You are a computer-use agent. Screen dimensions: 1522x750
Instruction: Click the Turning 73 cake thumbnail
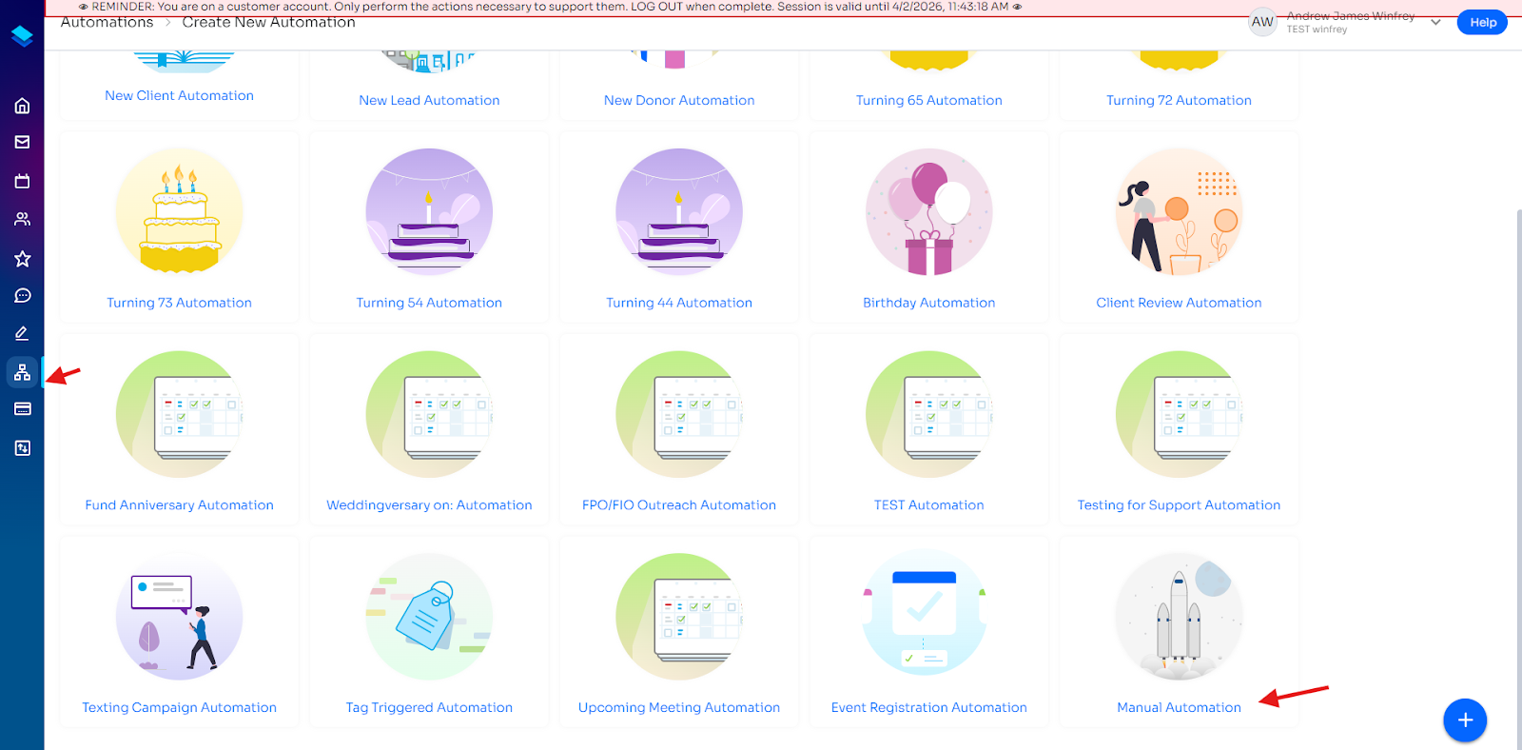(179, 211)
